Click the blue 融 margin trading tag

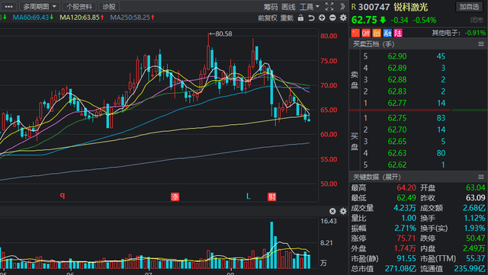(387, 33)
